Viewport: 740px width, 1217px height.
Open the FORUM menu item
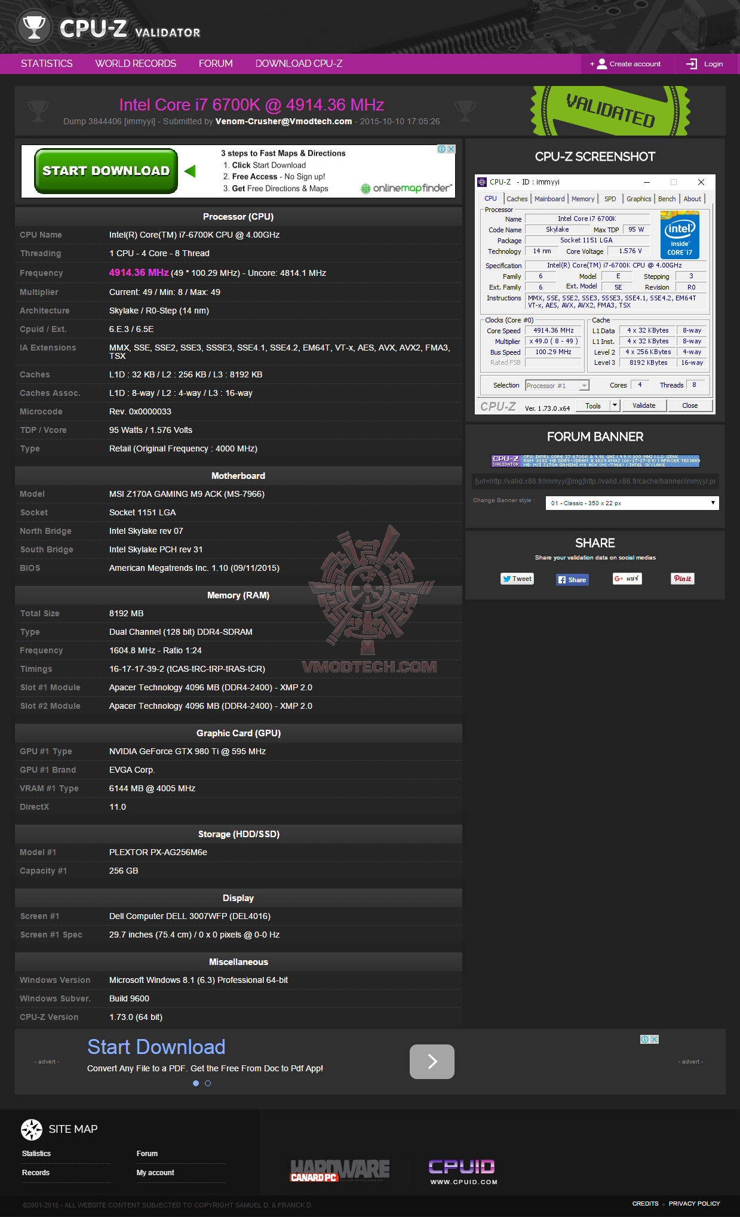216,64
